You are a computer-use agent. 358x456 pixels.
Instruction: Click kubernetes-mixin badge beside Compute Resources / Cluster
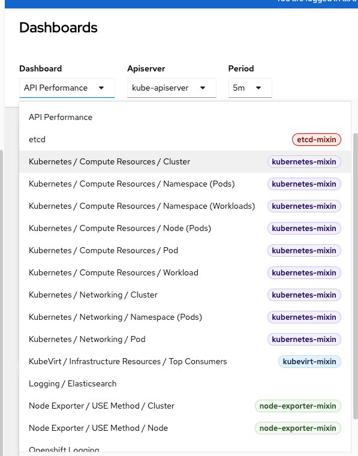(x=304, y=161)
